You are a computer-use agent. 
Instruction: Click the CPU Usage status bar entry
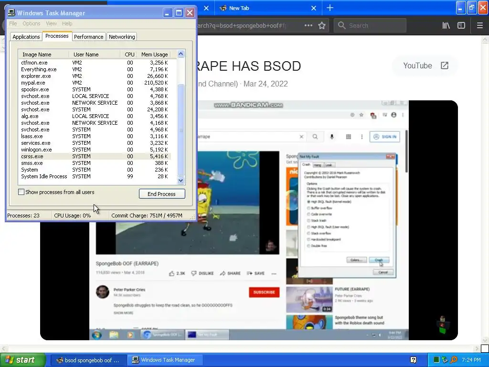point(73,216)
